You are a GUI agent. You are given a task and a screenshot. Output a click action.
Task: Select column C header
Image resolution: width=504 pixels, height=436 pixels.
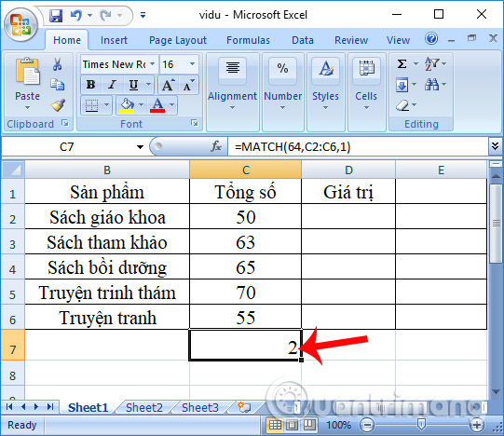point(246,170)
